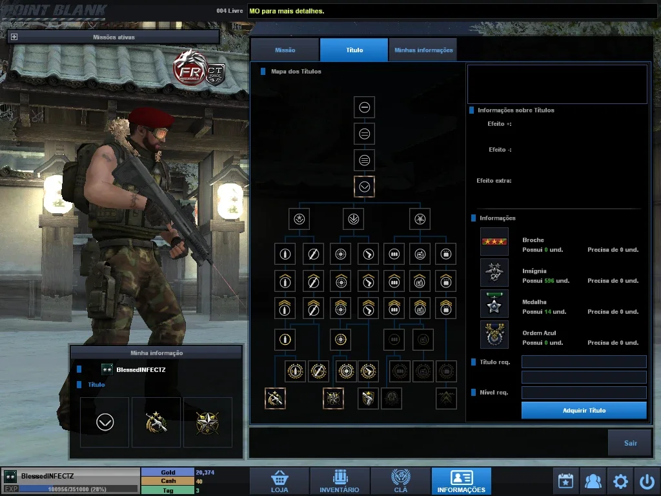The image size is (661, 496).
Task: Click the Medalha icon
Action: click(494, 304)
